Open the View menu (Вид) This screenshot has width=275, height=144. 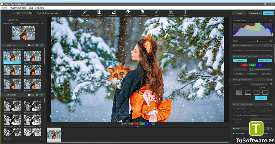pos(31,8)
